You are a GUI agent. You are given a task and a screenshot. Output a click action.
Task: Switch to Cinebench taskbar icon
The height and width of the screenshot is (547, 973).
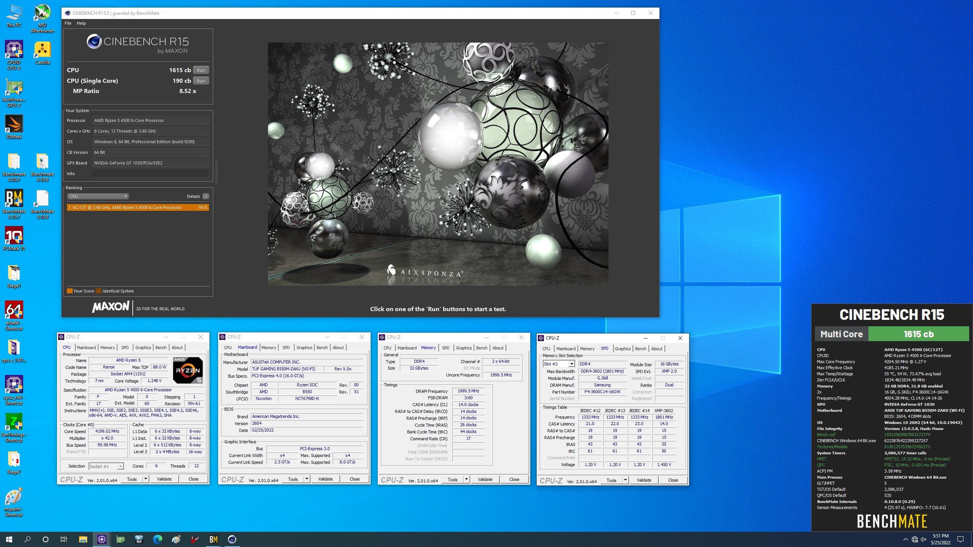(232, 539)
